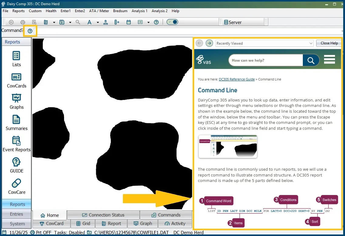Click the magnifier search toolbar icon
This screenshot has height=236, width=345.
pyautogui.click(x=78, y=22)
